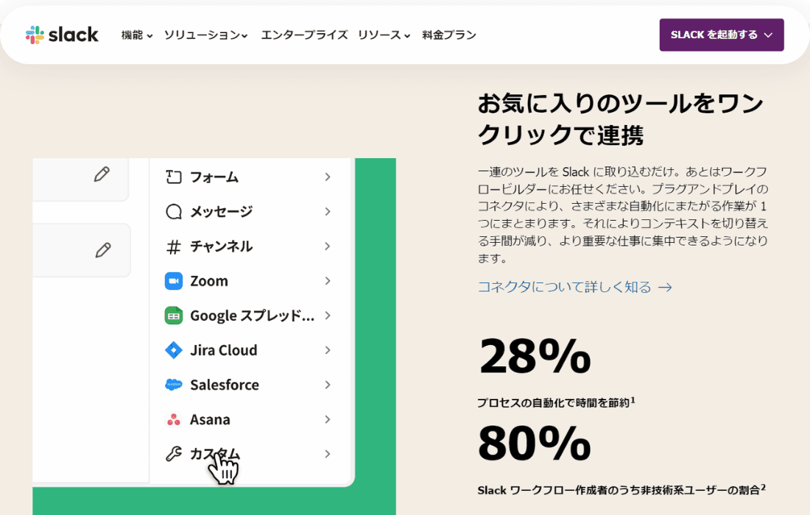Click the Zoom app icon

174,281
